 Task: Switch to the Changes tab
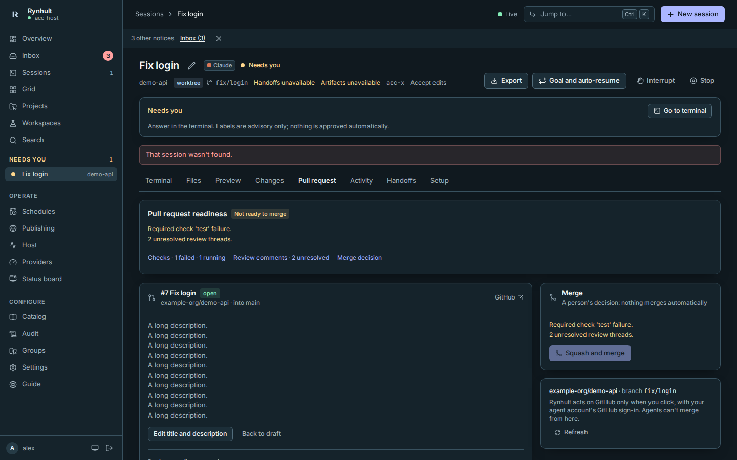pos(270,181)
